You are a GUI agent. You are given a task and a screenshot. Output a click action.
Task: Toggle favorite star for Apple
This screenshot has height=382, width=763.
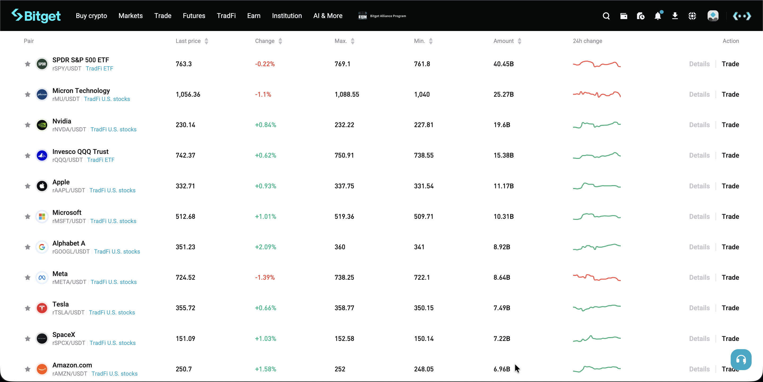click(x=28, y=186)
